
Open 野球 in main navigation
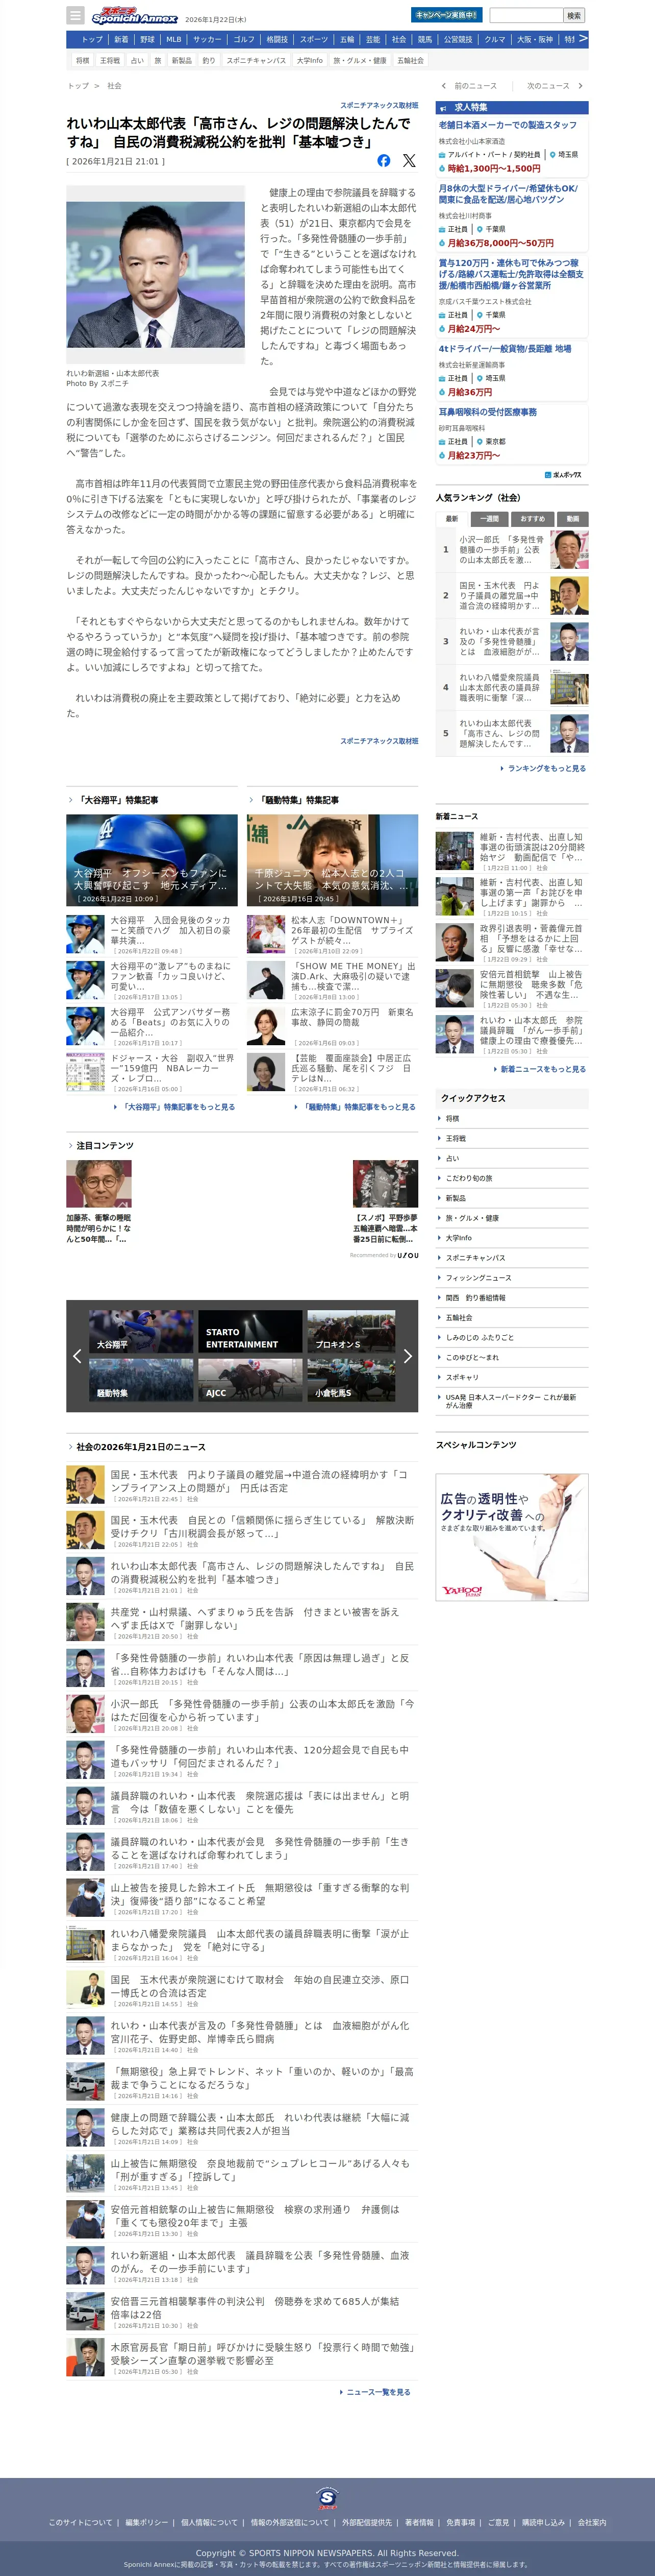coord(148,39)
